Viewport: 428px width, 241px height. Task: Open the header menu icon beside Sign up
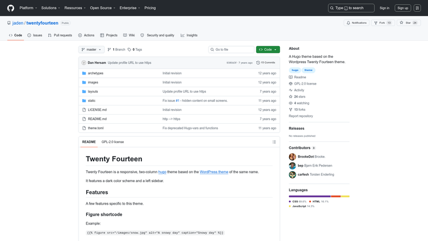click(417, 8)
